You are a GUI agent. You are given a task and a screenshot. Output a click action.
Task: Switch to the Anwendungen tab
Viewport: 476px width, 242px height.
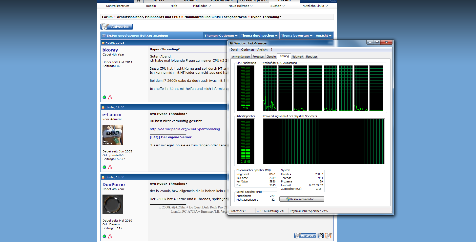[241, 57]
